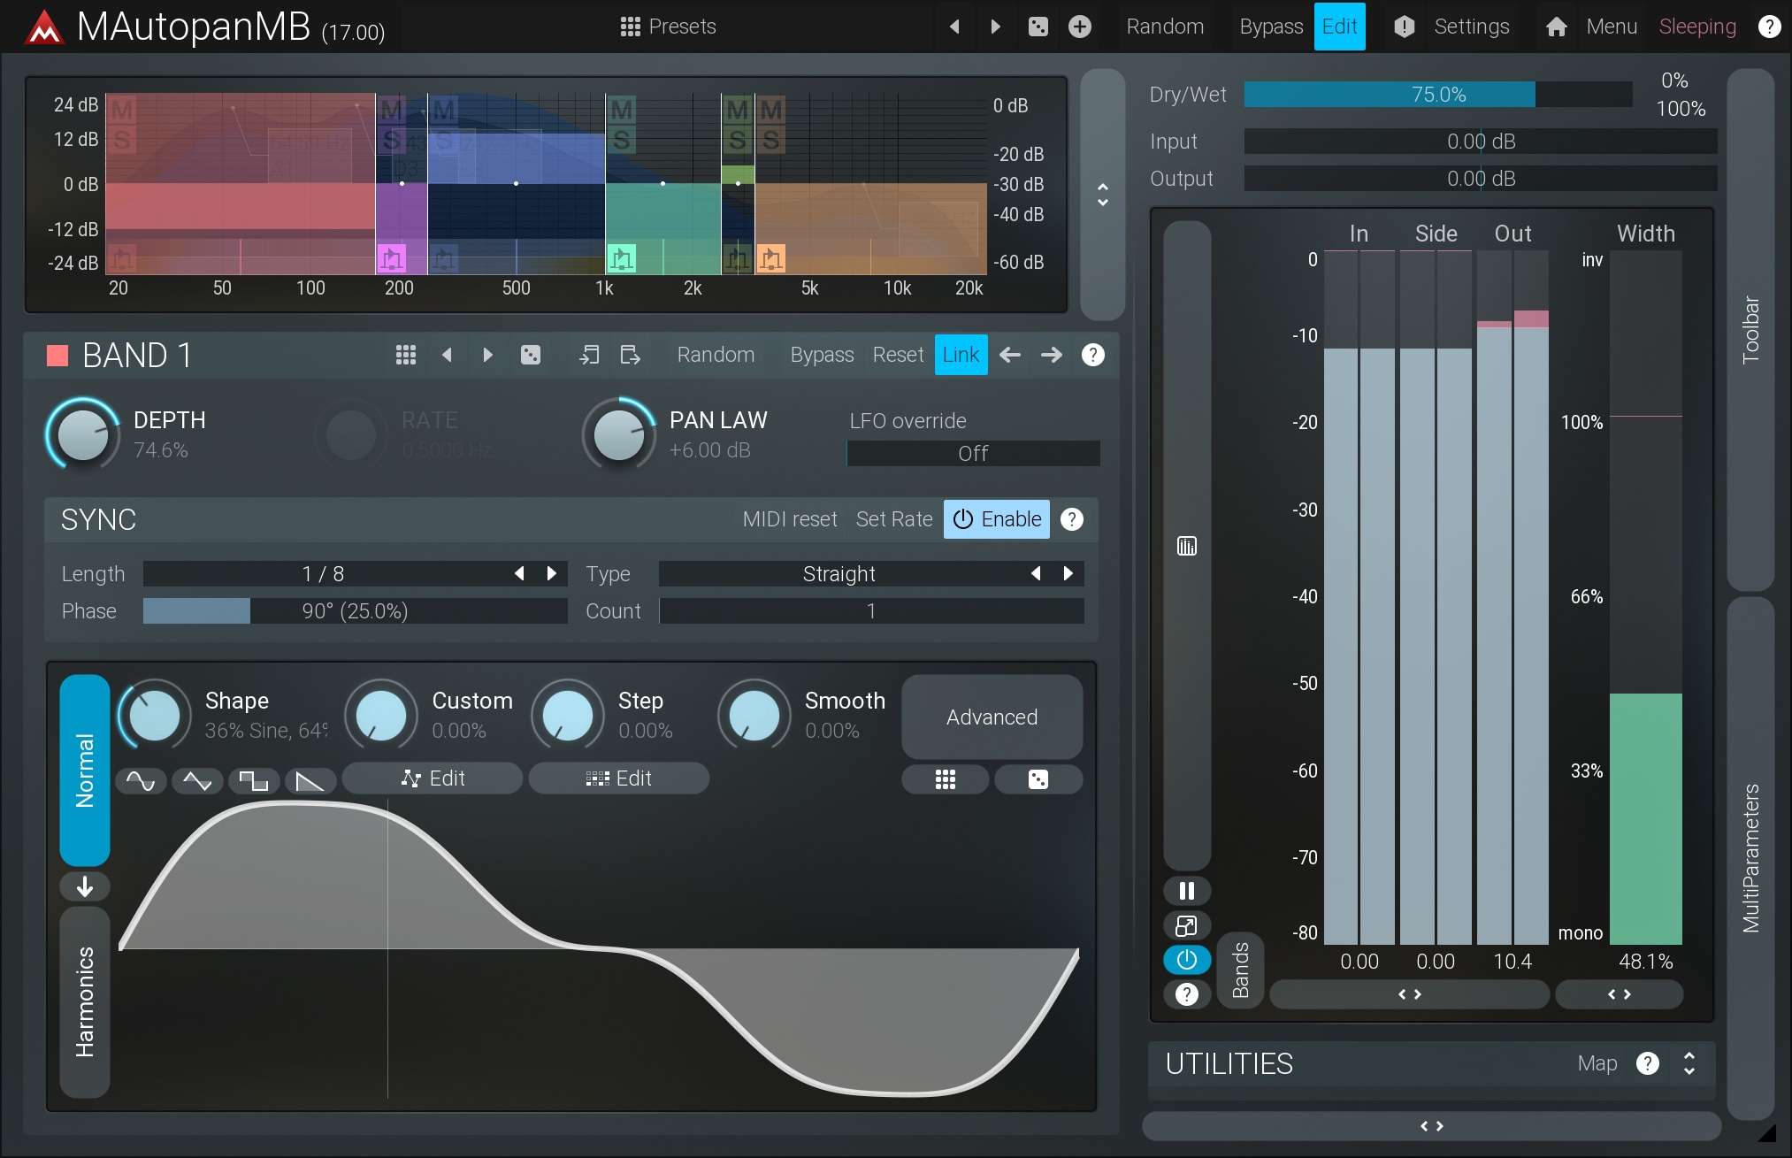Open the LFO override dropdown
This screenshot has width=1792, height=1158.
tap(973, 453)
